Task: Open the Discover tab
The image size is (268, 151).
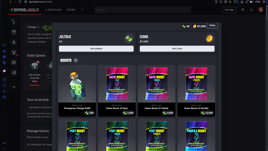Action: 53,10
